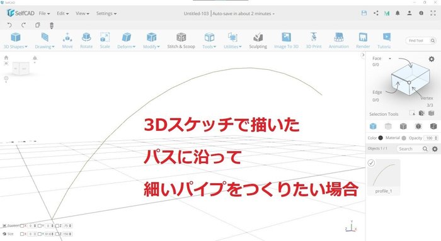Image resolution: width=441 pixels, height=241 pixels.
Task: Open the Image To 3D tool
Action: point(286,41)
